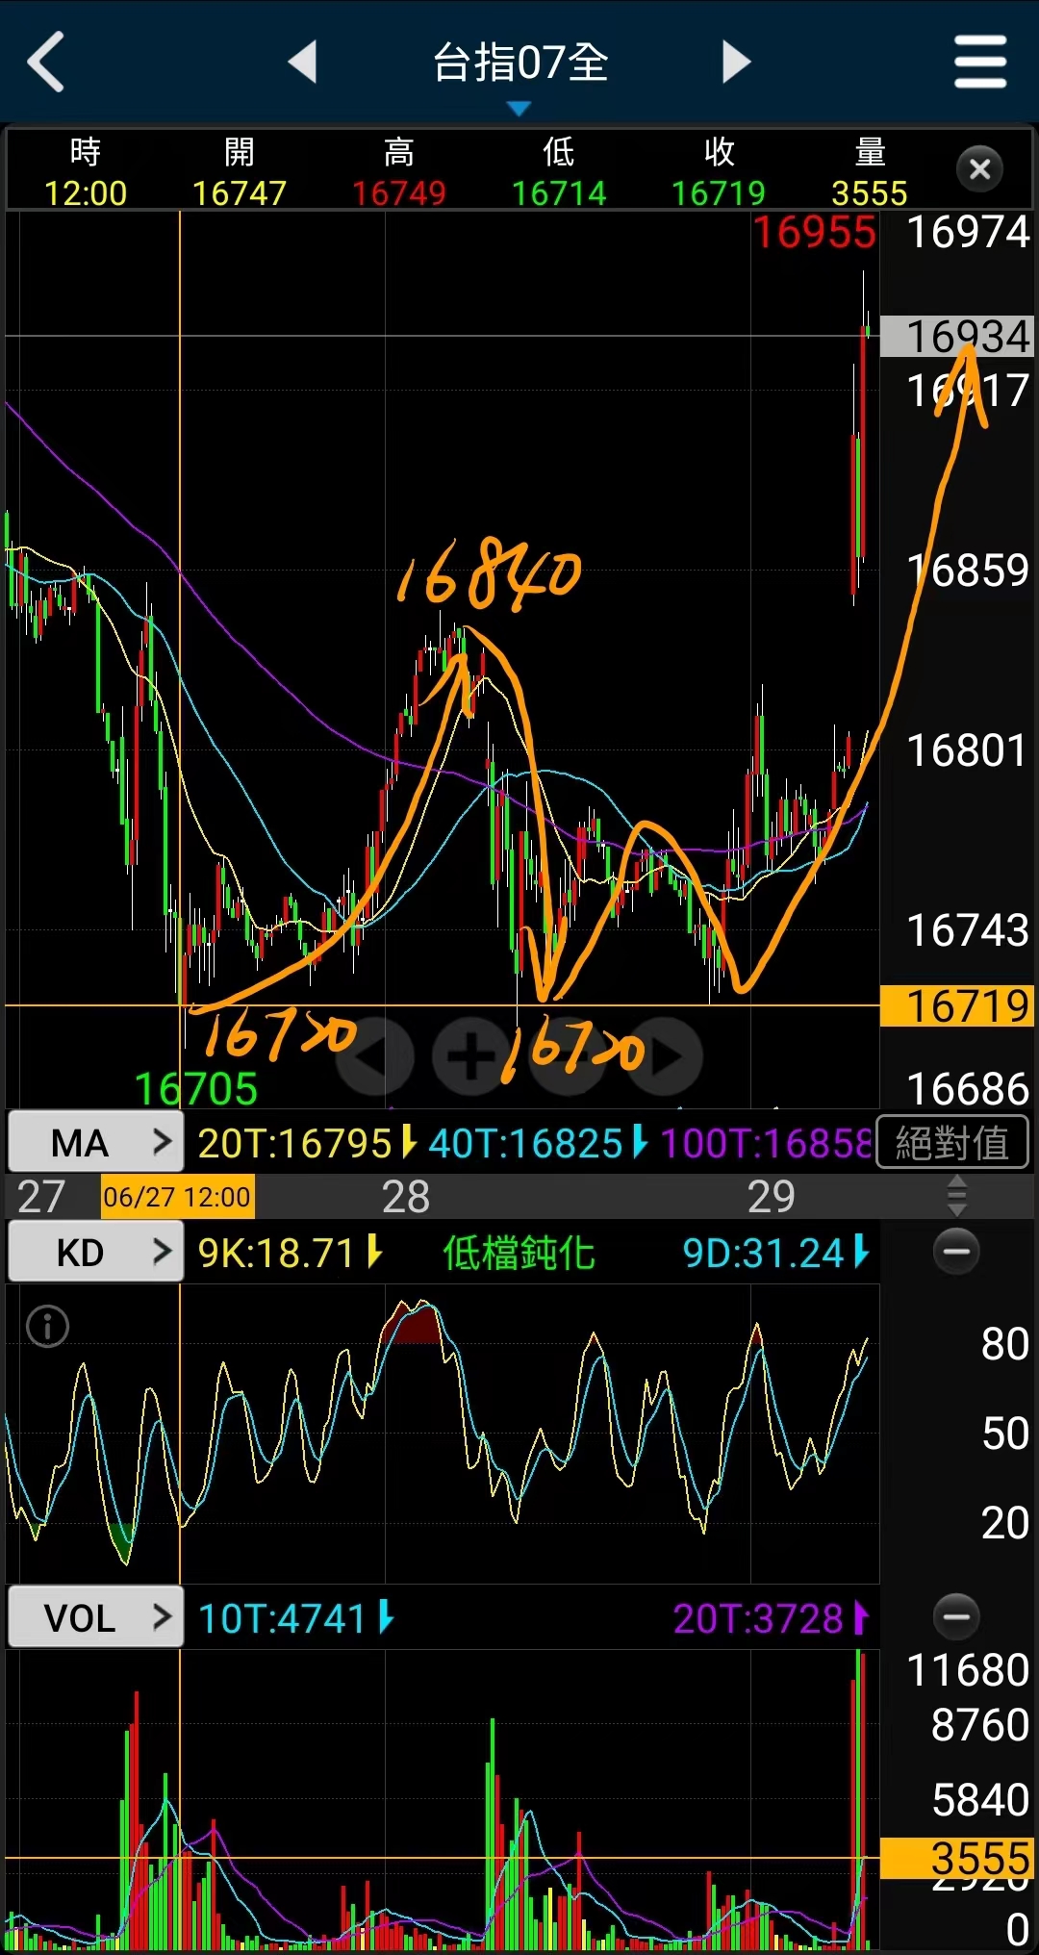Collapse the KD indicator panel

point(956,1252)
